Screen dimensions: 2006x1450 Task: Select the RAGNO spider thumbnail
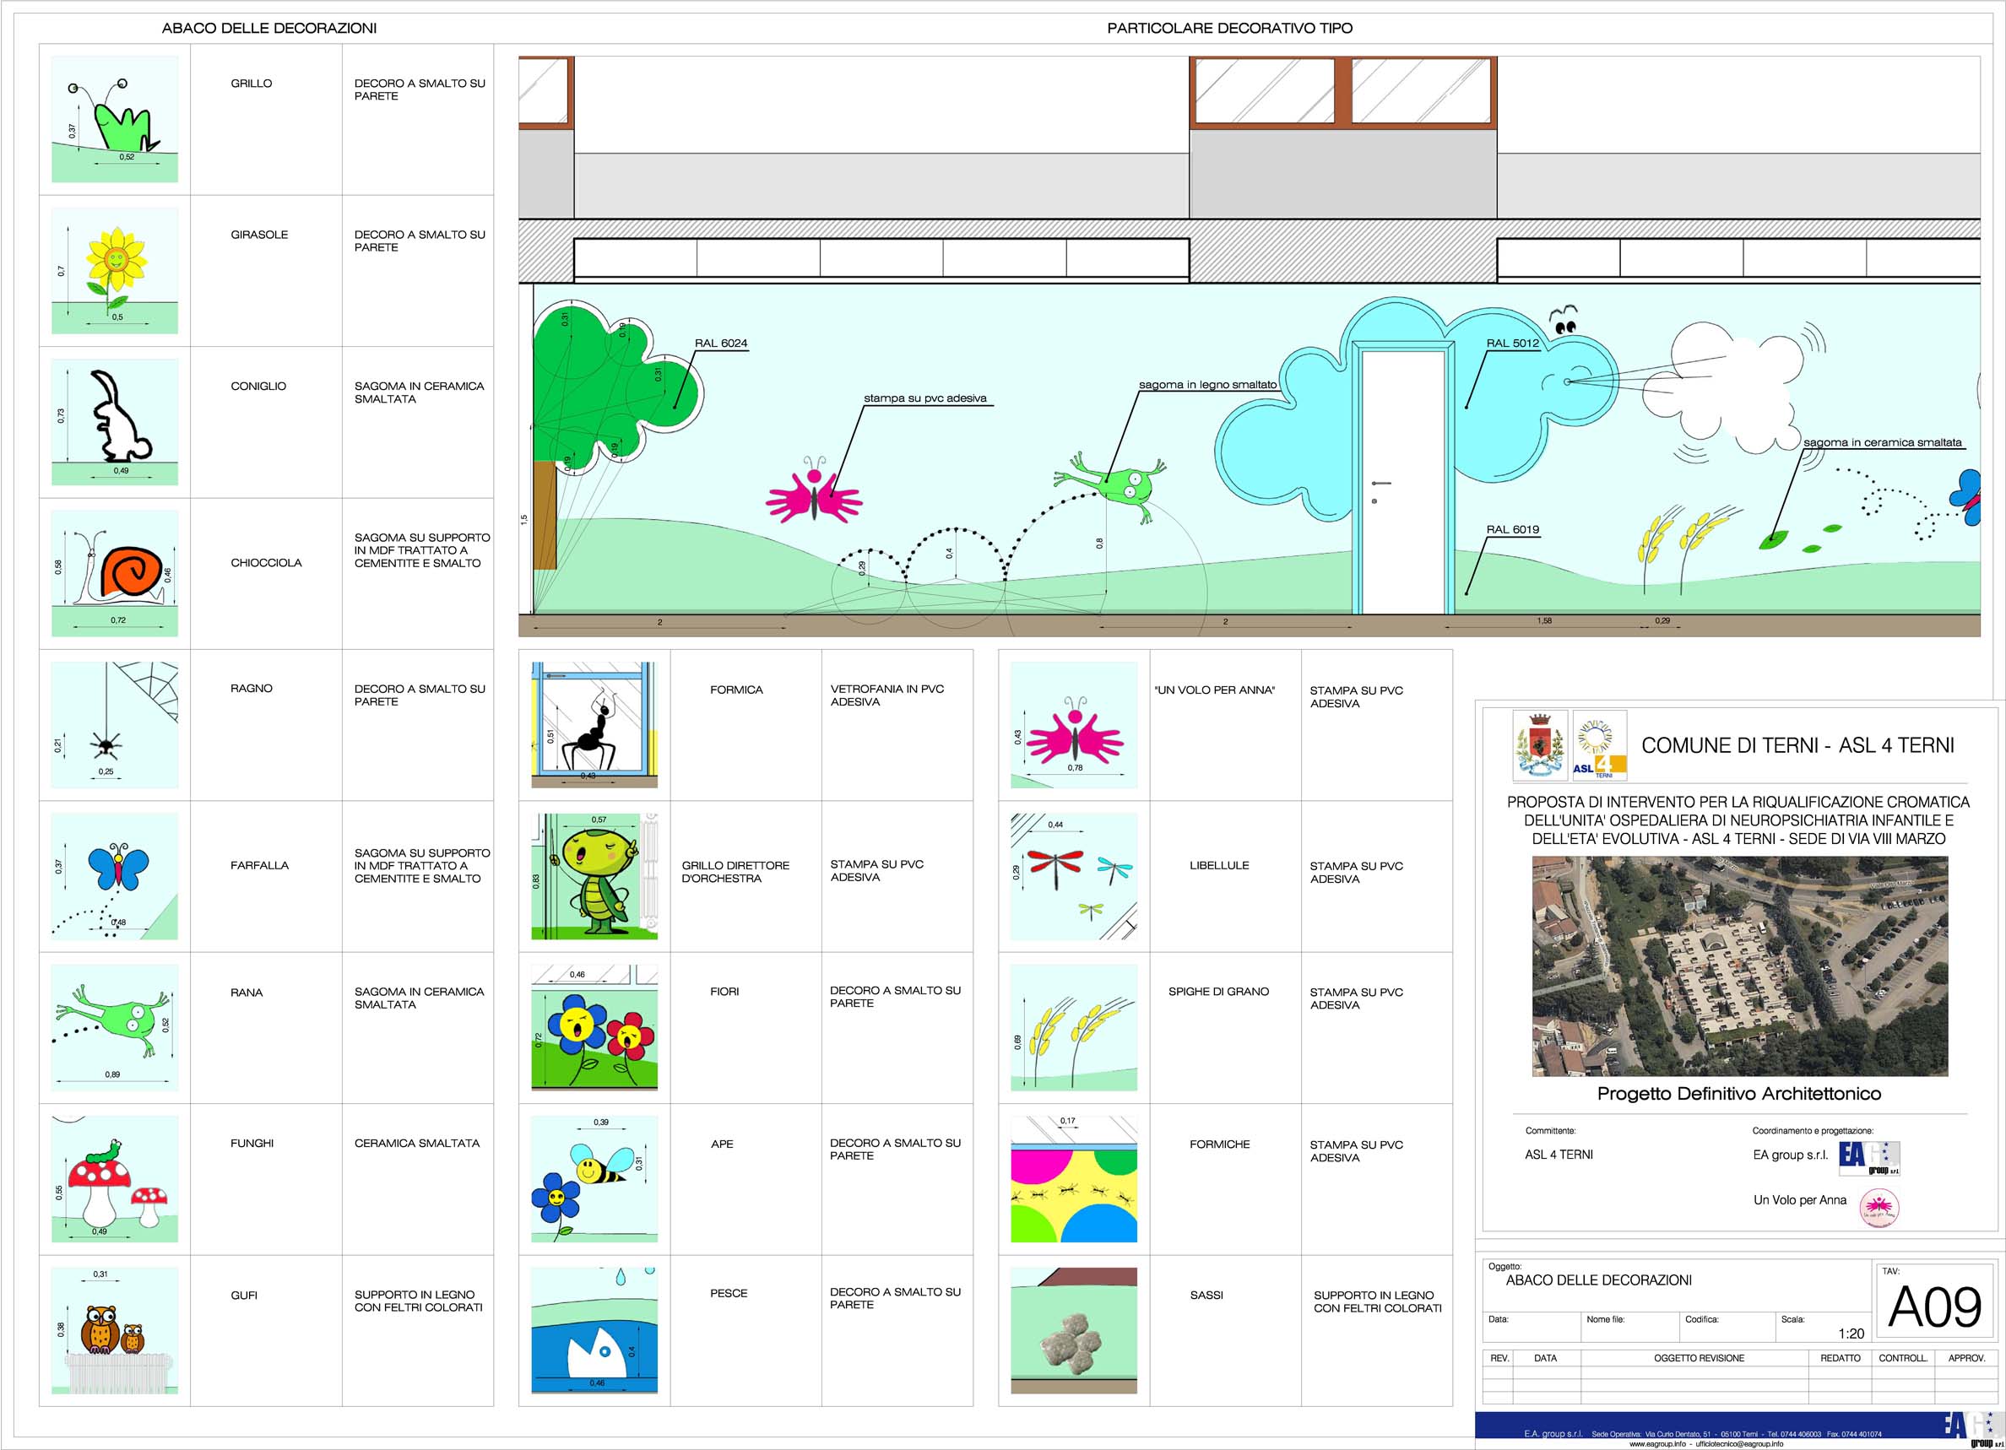(115, 725)
